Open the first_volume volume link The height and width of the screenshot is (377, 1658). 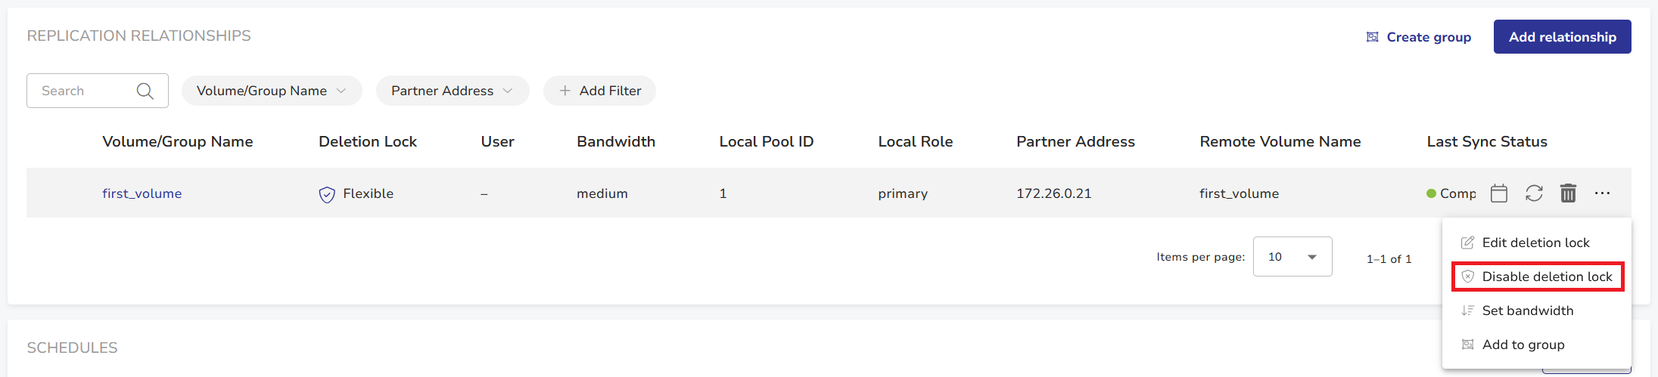[x=142, y=193]
